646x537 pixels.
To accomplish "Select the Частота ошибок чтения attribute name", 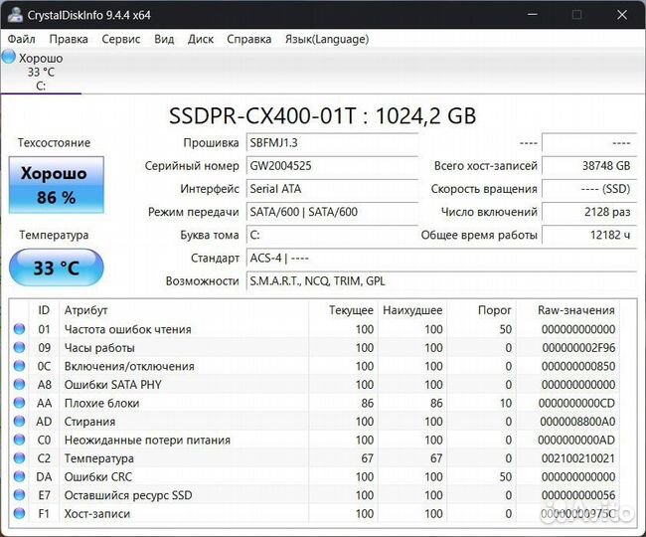I will coord(128,329).
